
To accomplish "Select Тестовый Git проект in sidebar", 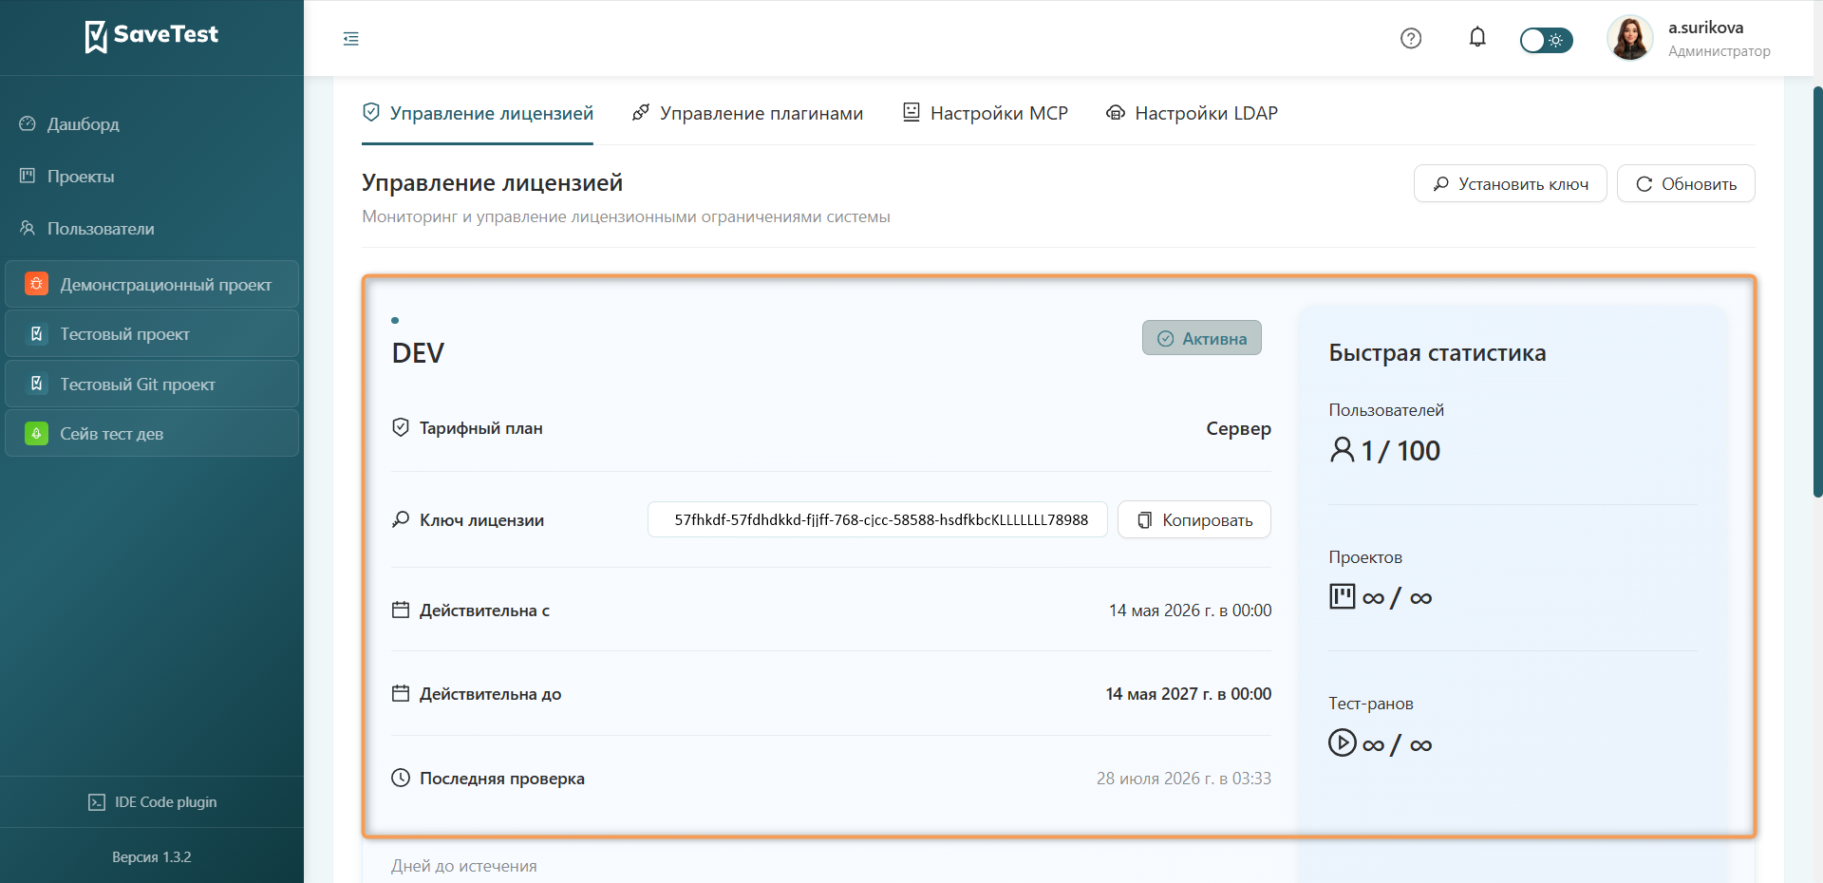I will pos(152,385).
